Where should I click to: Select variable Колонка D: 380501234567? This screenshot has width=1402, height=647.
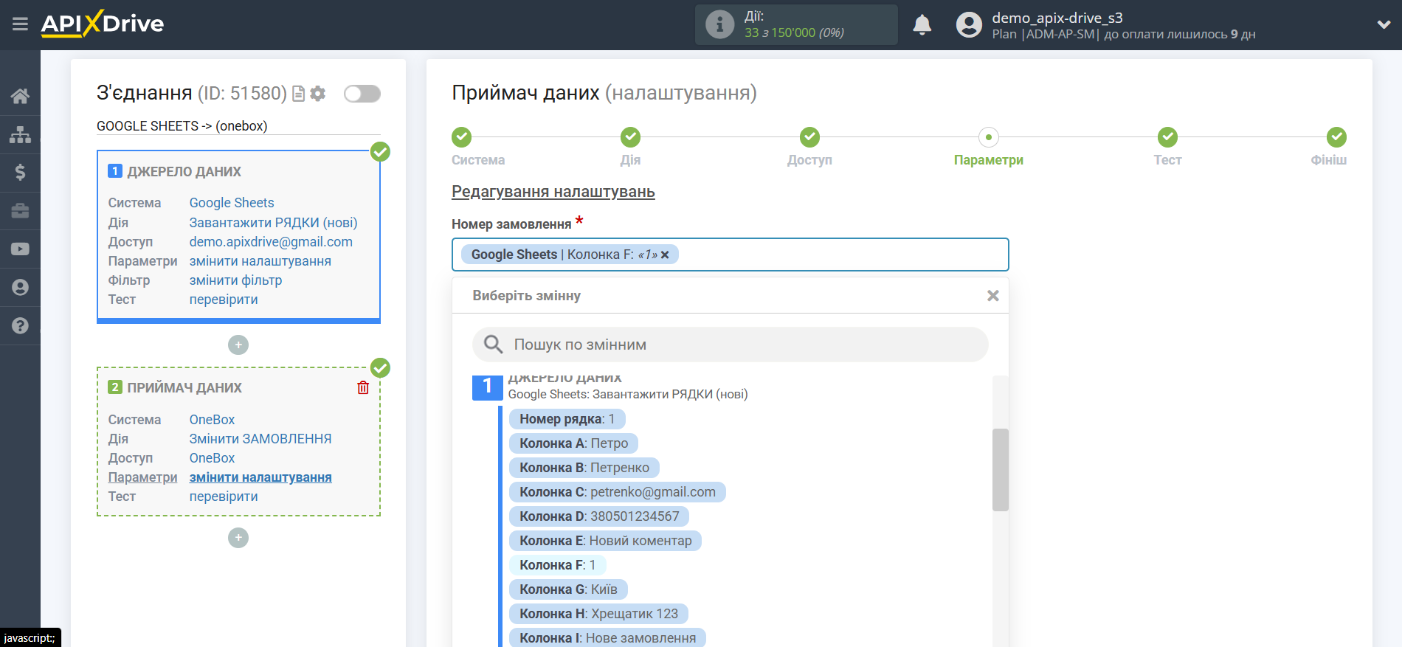point(598,516)
